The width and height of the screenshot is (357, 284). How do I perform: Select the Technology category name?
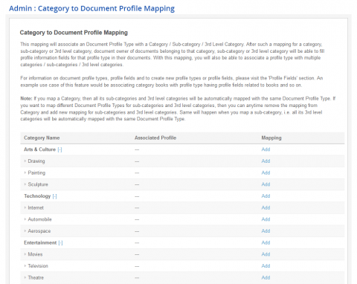[x=37, y=196]
